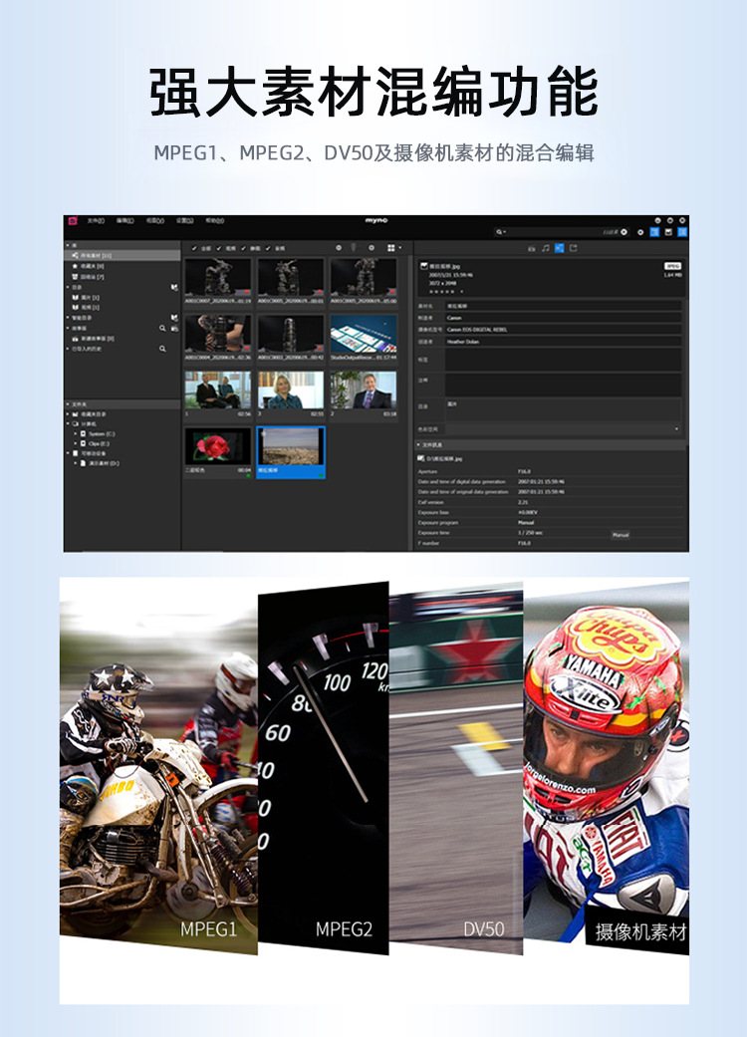Viewport: 747px width, 1037px height.
Task: Open the 帮助(H) menu
Action: click(x=214, y=221)
